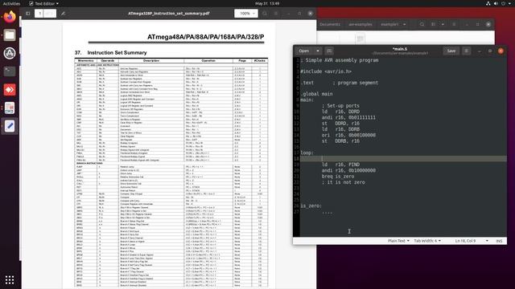Image resolution: width=515 pixels, height=289 pixels.
Task: Click the volume icon in system tray
Action: [x=496, y=3]
